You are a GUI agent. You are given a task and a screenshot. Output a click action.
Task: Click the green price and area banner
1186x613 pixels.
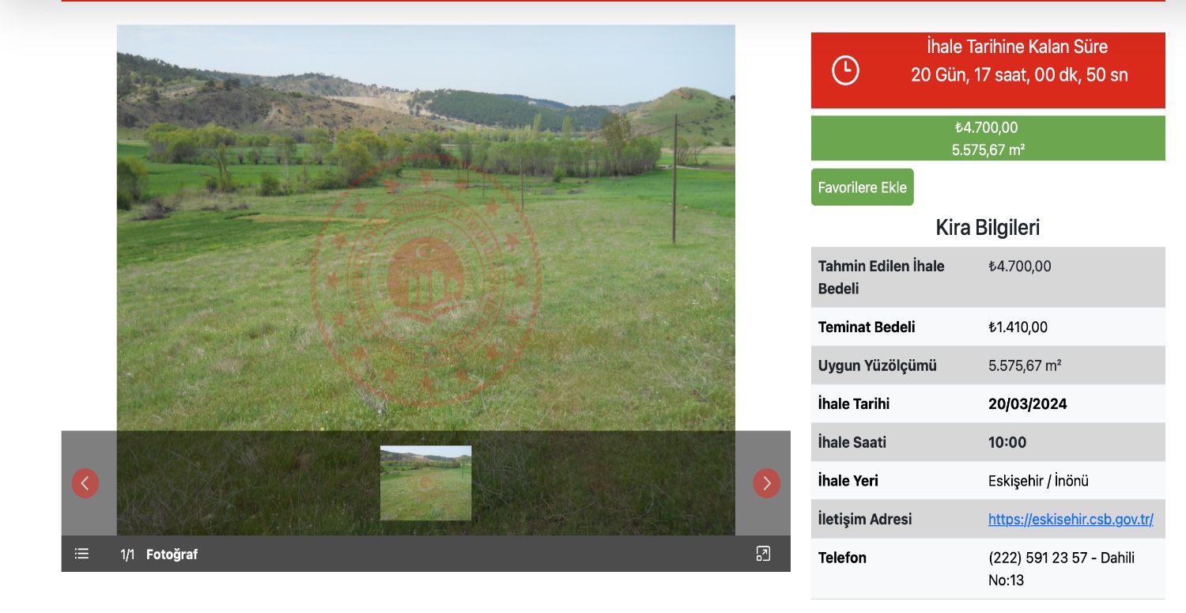(x=988, y=138)
